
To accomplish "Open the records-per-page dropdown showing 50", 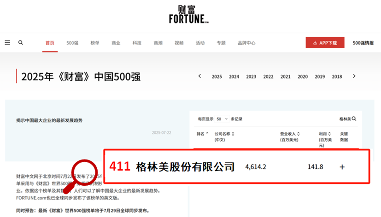I will coord(222,119).
